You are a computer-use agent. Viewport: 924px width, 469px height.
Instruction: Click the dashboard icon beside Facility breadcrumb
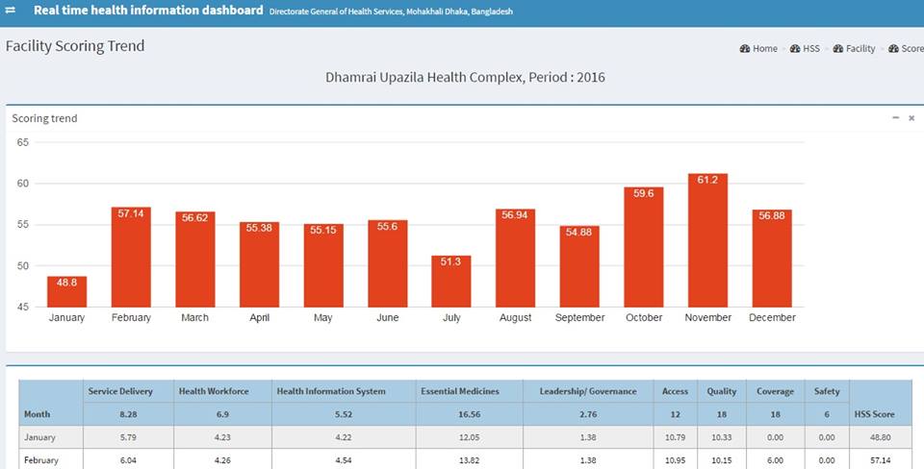click(838, 48)
